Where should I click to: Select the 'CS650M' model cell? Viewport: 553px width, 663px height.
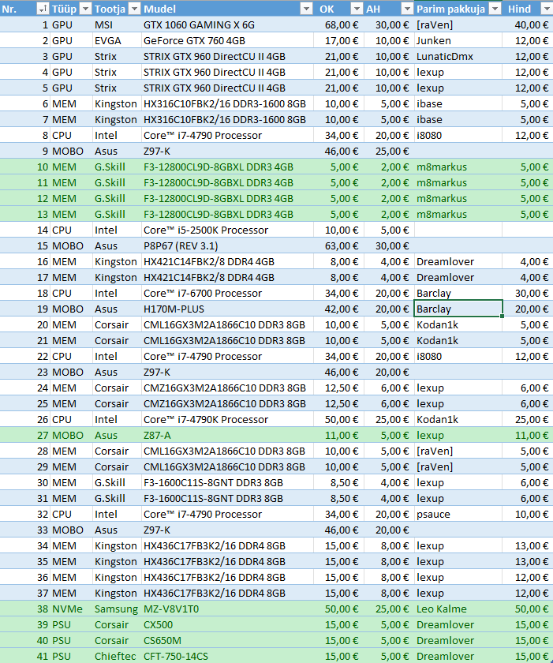click(227, 641)
